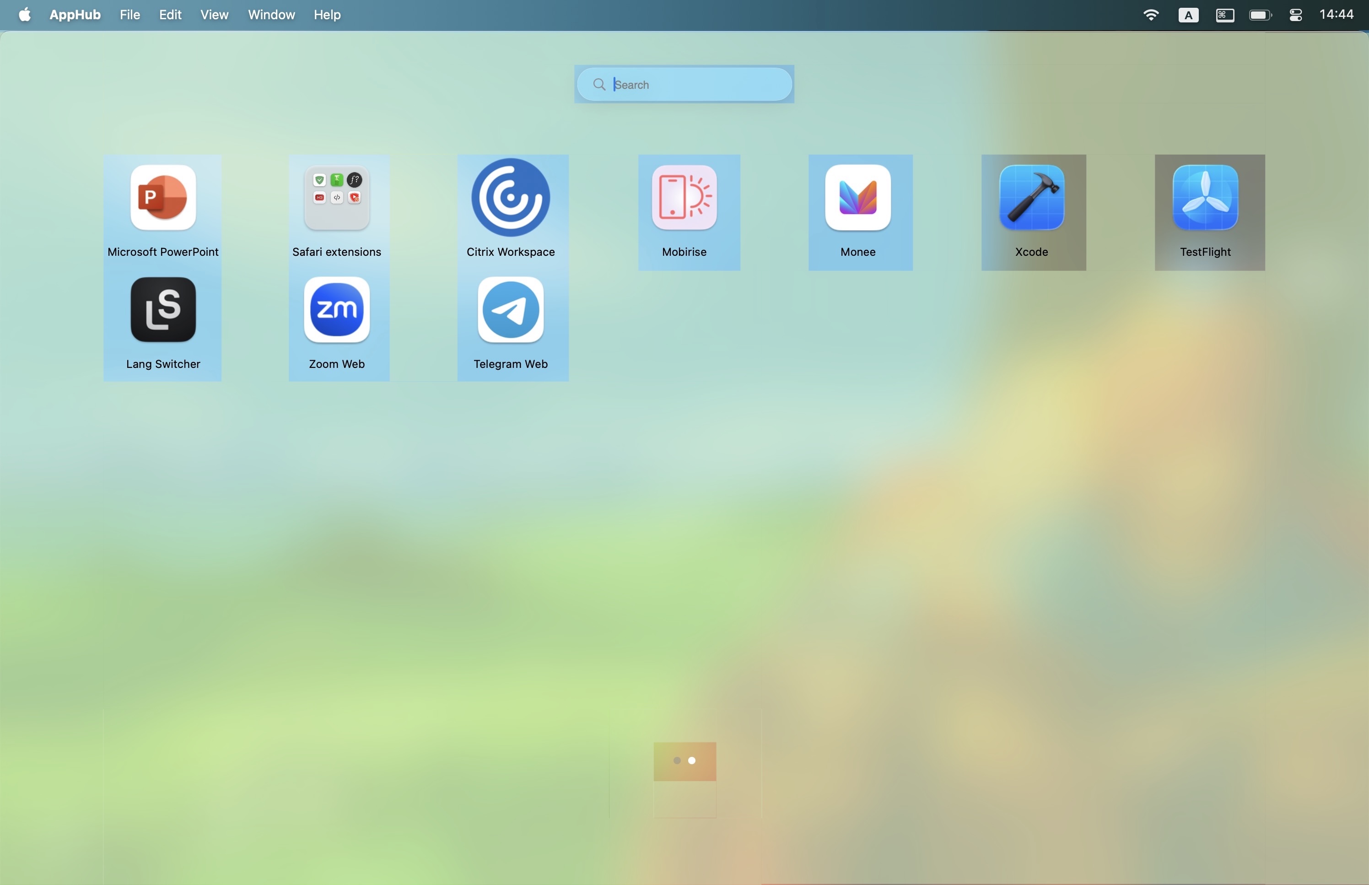Viewport: 1369px width, 885px height.
Task: Launch the Citrix Workspace app
Action: point(510,198)
